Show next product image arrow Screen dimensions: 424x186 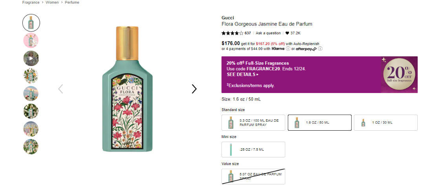coord(194,89)
